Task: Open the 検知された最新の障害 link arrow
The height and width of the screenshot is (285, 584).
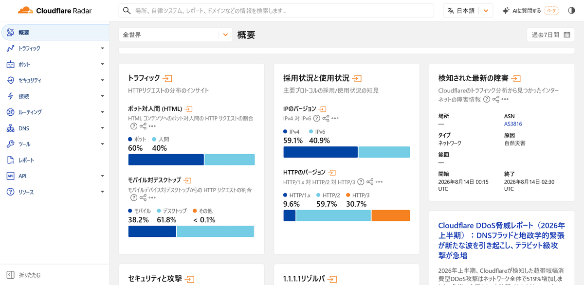Action: [x=516, y=78]
